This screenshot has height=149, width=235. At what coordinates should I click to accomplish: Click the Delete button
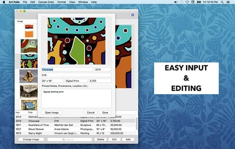[101, 140]
